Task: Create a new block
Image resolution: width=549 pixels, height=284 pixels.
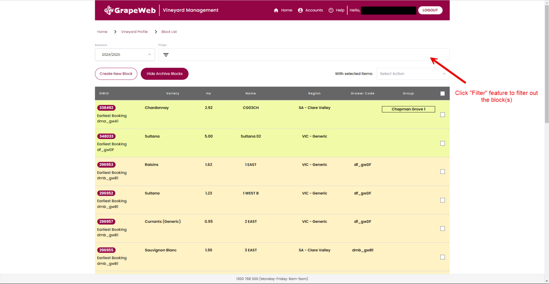Action: [116, 74]
